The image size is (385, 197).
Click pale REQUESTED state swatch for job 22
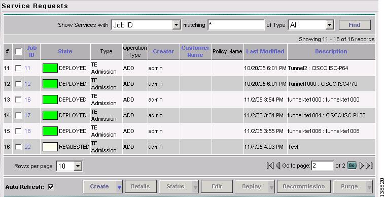click(50, 147)
